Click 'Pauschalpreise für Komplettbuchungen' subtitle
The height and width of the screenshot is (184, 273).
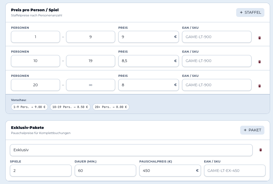click(x=41, y=133)
